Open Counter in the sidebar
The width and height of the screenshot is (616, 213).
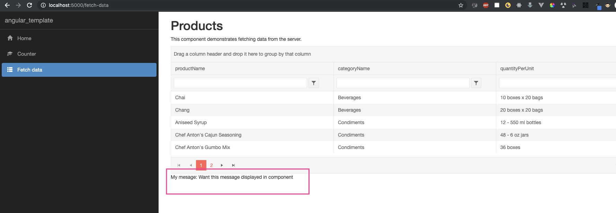26,54
